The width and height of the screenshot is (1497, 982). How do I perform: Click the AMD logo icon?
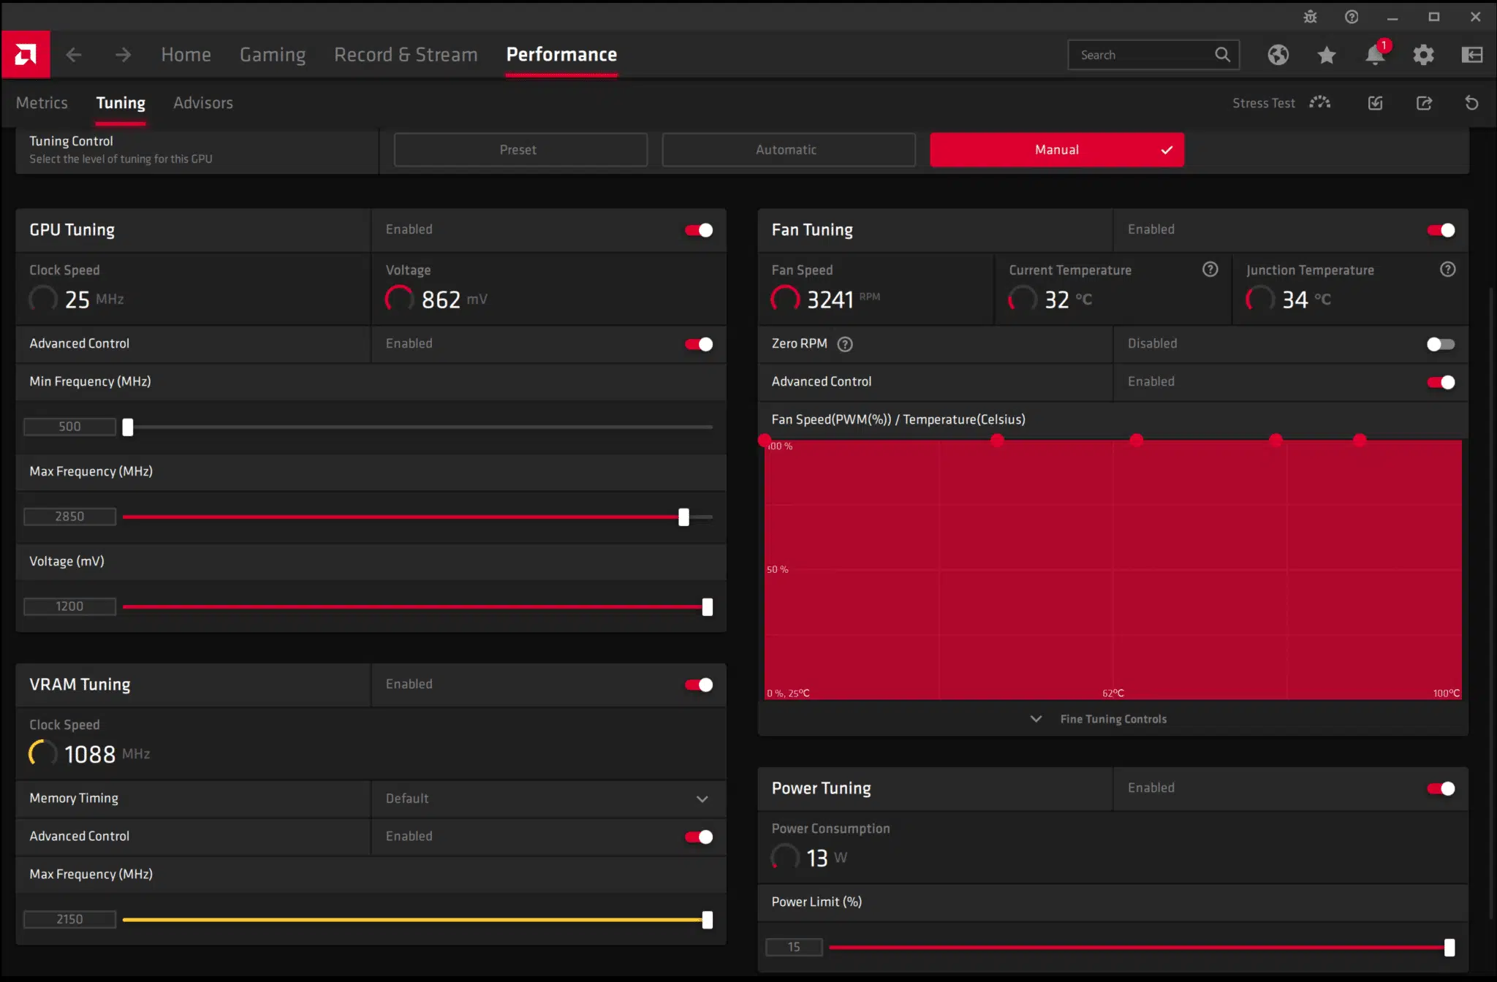point(26,55)
